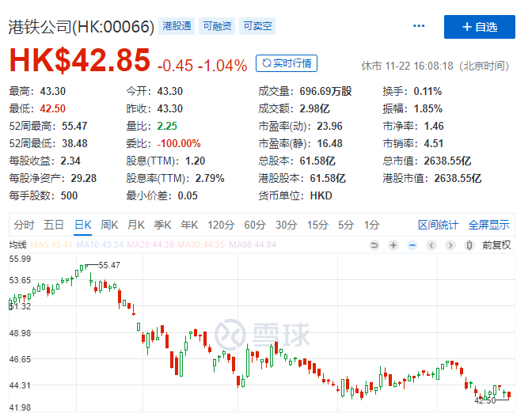
Task: Click the 52周最高 value 55.47
Action: [x=74, y=126]
